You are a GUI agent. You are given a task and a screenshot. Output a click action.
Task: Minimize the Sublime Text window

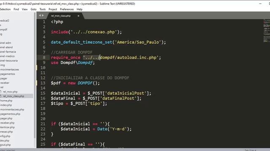(260, 4)
